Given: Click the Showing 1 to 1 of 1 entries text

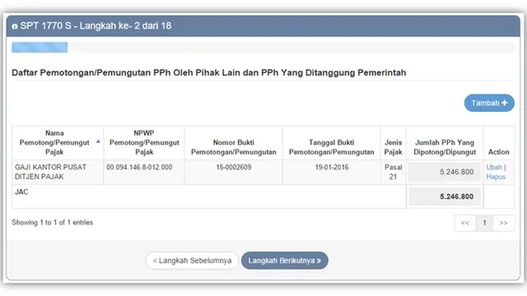Looking at the screenshot, I should point(52,223).
